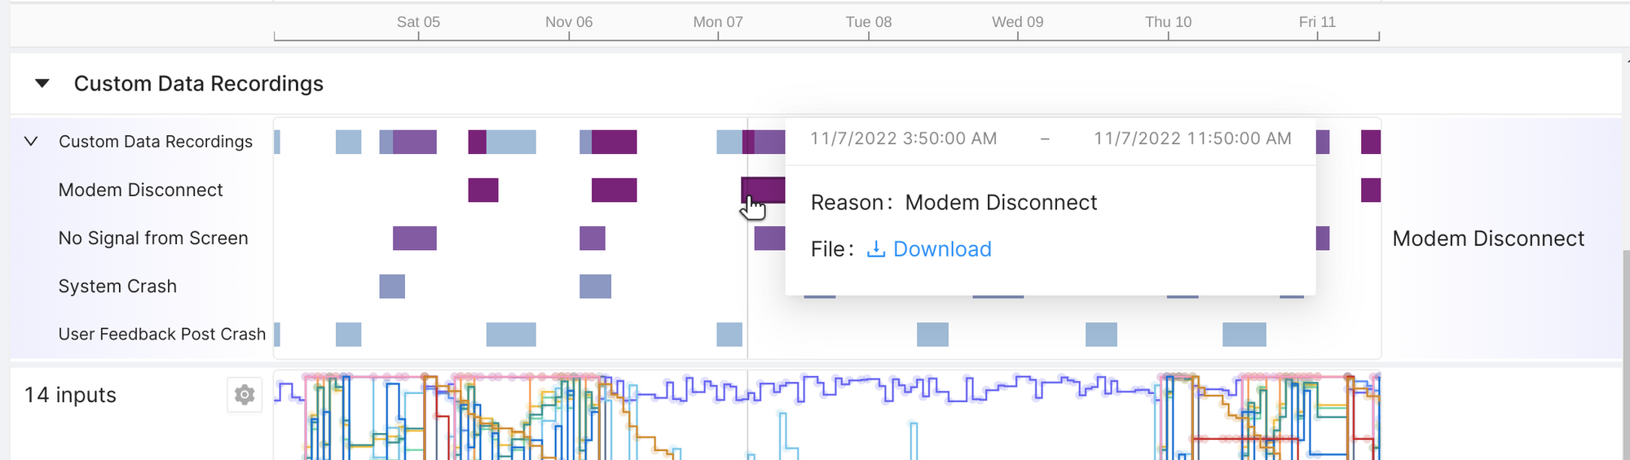
Task: Click the first No Signal from Screen block
Action: [414, 238]
